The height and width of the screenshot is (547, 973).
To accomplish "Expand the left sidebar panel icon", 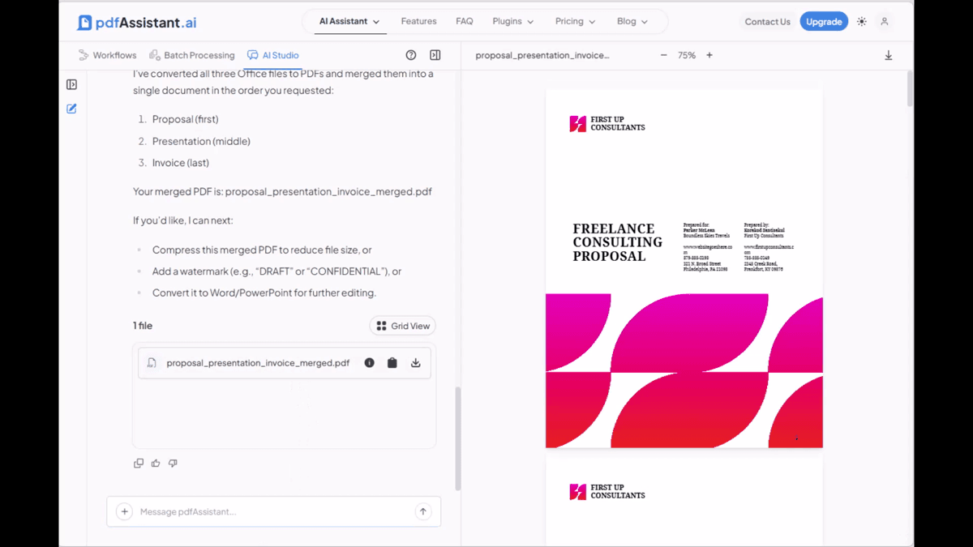I will click(72, 84).
